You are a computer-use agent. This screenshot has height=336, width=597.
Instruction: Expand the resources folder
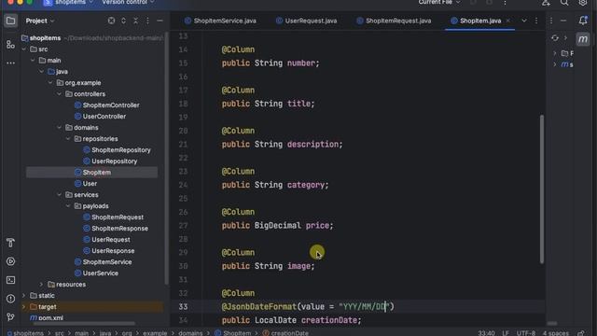click(41, 284)
